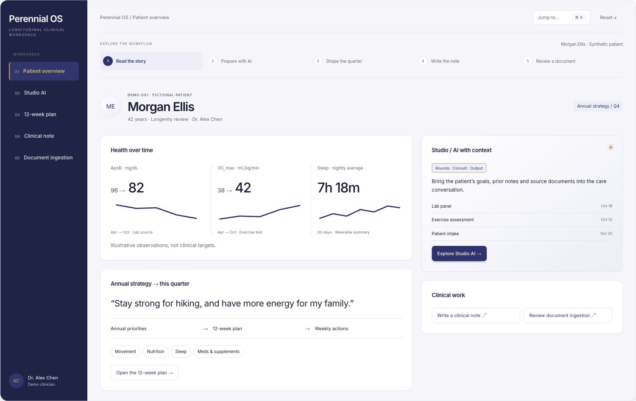Click the Rounds · Consult · Output tag
The image size is (636, 401).
click(x=459, y=168)
